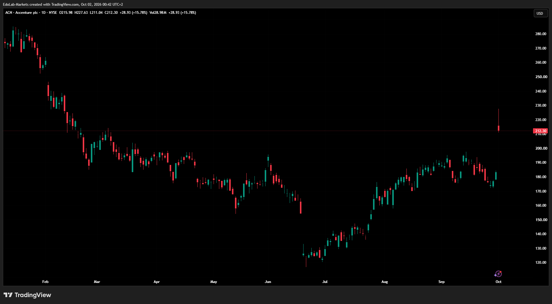Click the Oct label on time axis
The height and width of the screenshot is (304, 552).
pyautogui.click(x=498, y=282)
